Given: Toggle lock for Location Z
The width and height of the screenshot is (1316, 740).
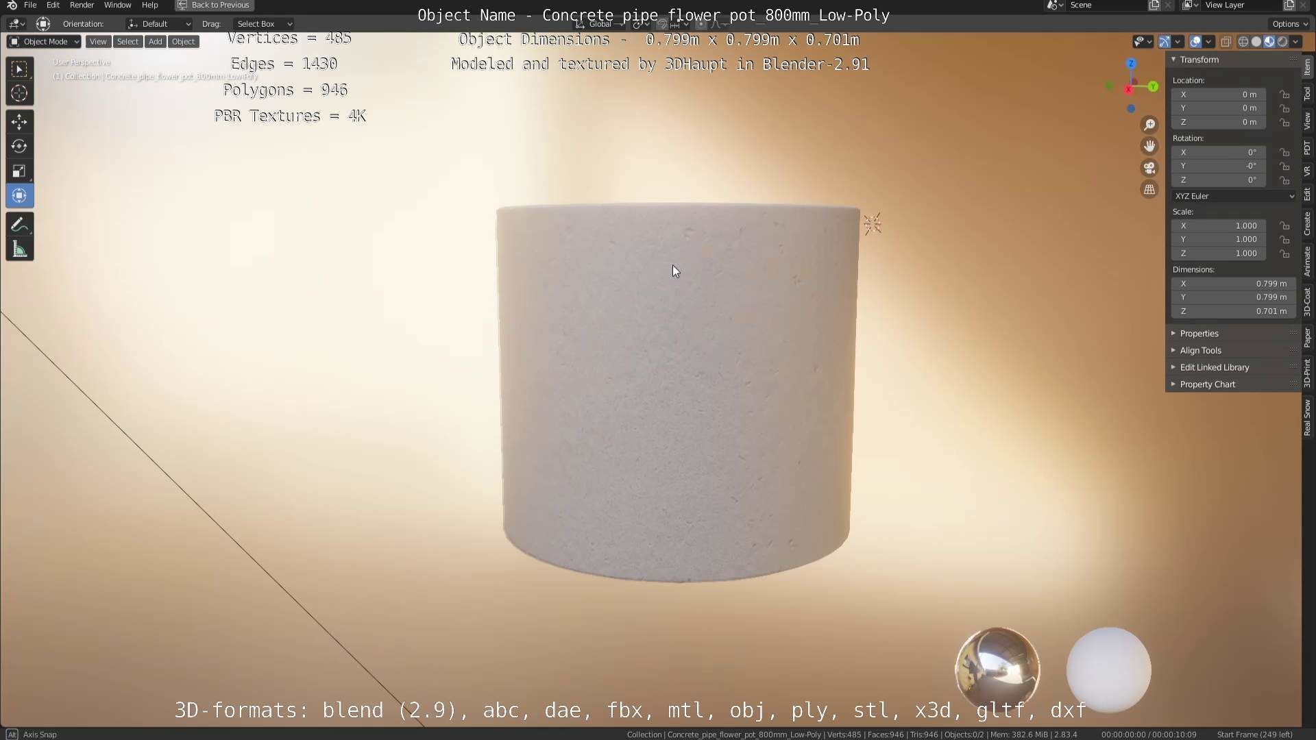Looking at the screenshot, I should coord(1284,122).
